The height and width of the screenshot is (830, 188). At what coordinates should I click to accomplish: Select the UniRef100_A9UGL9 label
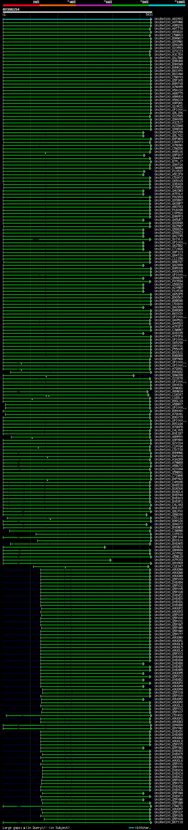pyautogui.click(x=168, y=644)
